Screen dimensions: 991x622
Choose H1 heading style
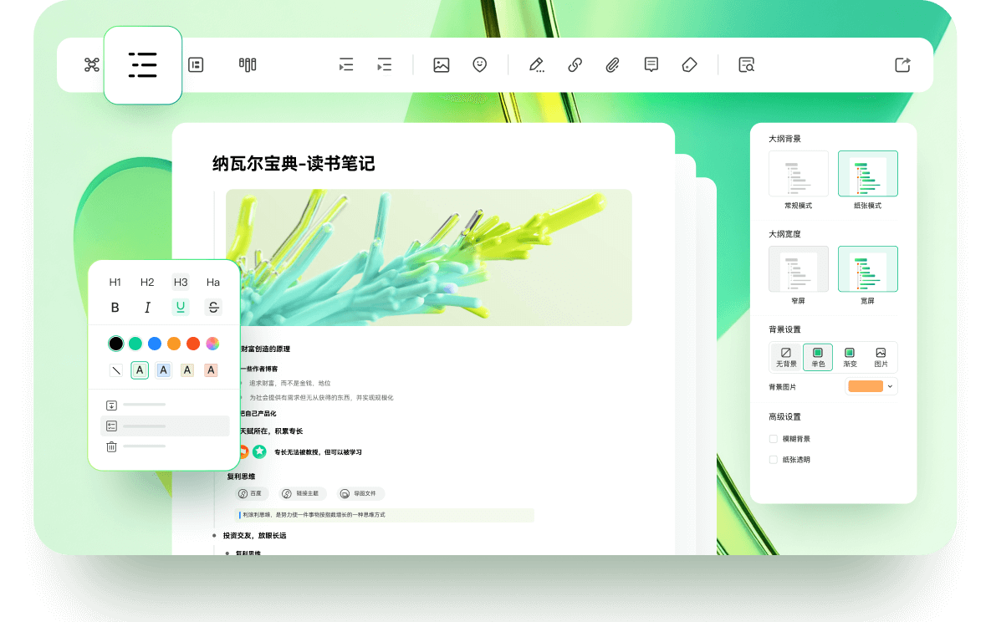115,282
